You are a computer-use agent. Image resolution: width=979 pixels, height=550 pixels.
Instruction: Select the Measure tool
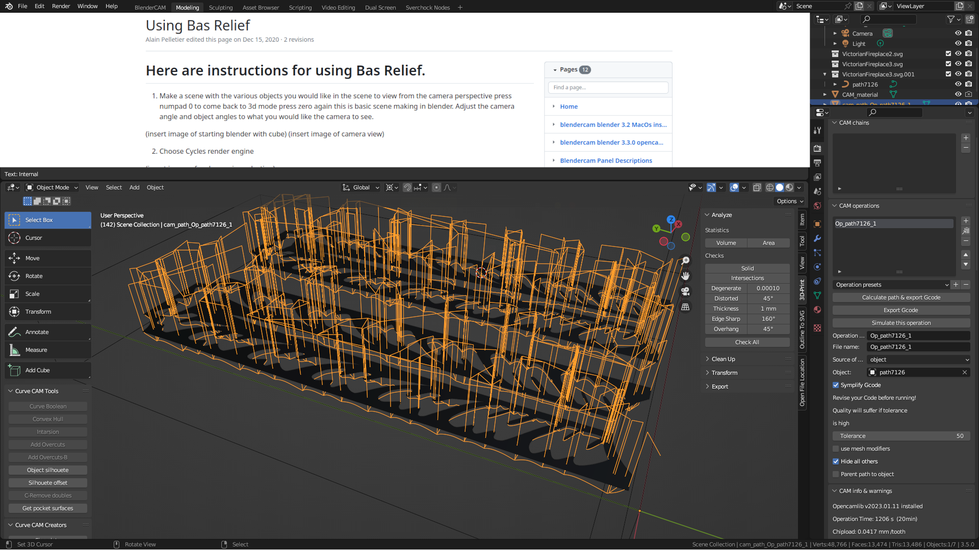coord(48,350)
